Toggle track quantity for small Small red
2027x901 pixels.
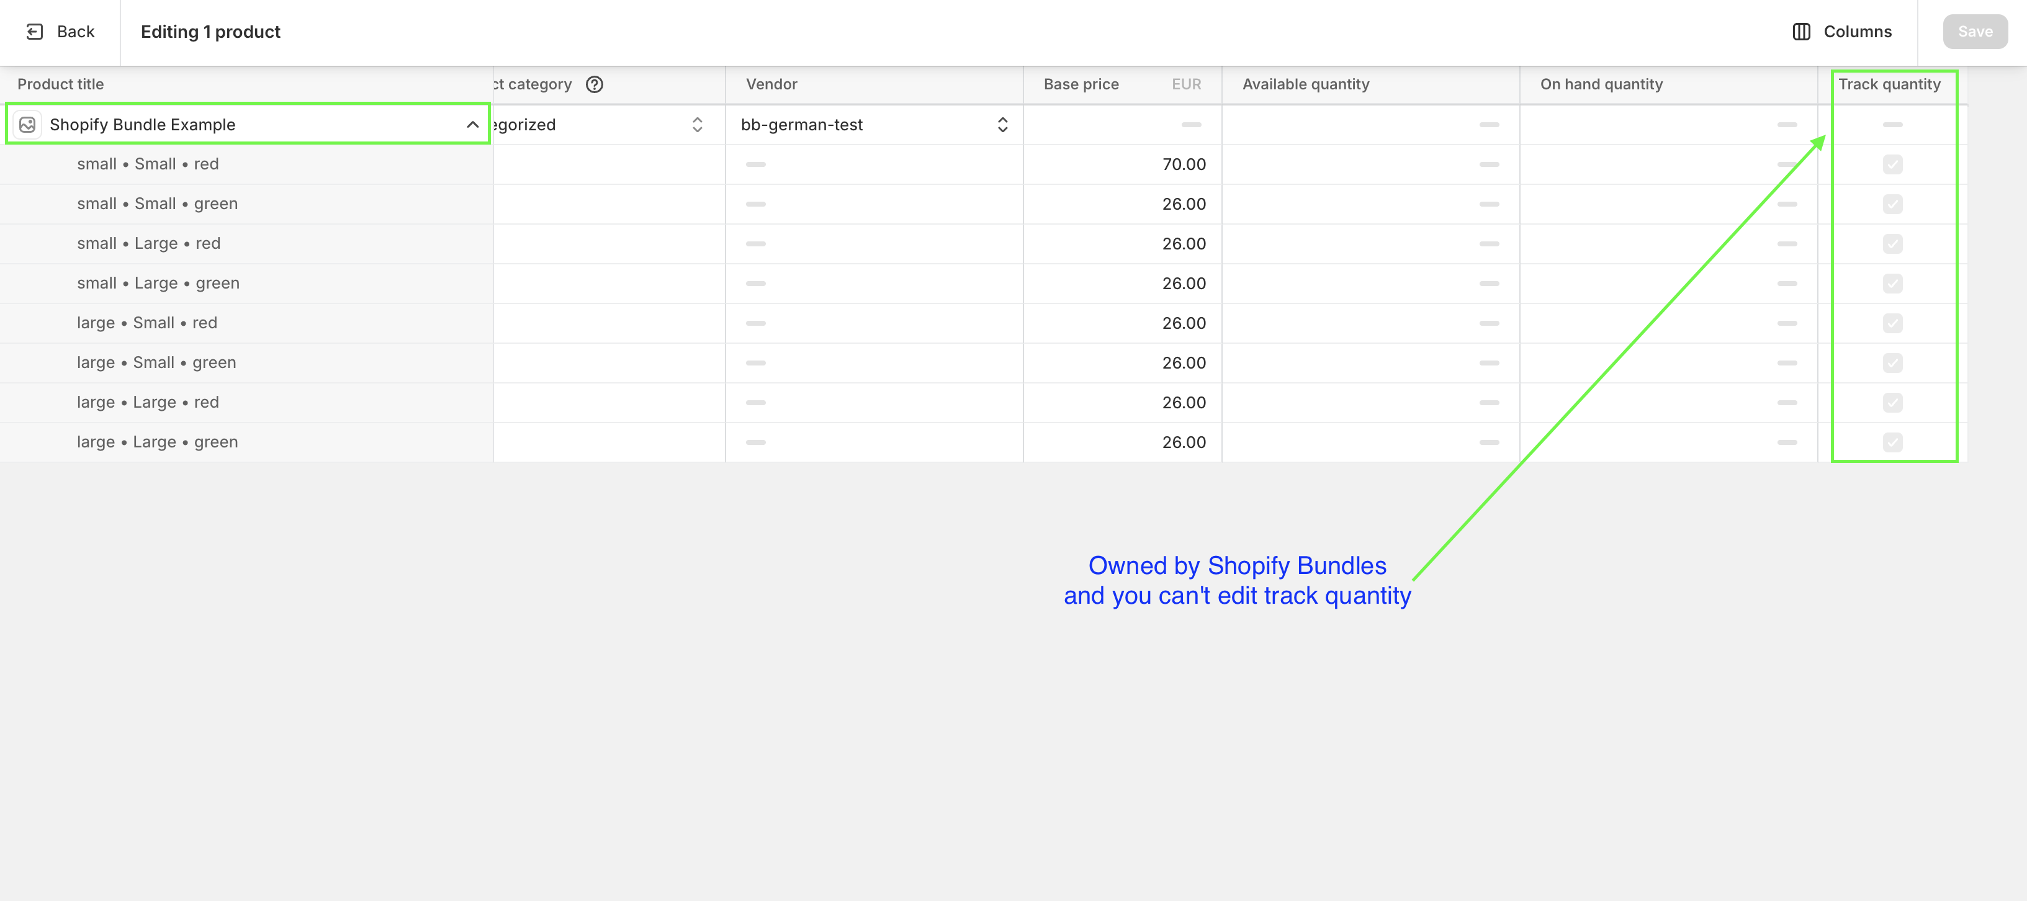tap(1892, 164)
